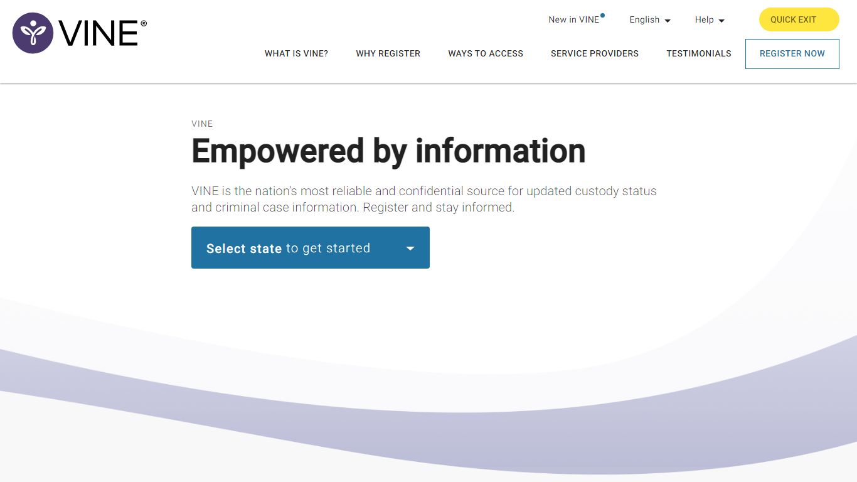This screenshot has height=482, width=857.
Task: Open the Select state dropdown
Action: 311,248
